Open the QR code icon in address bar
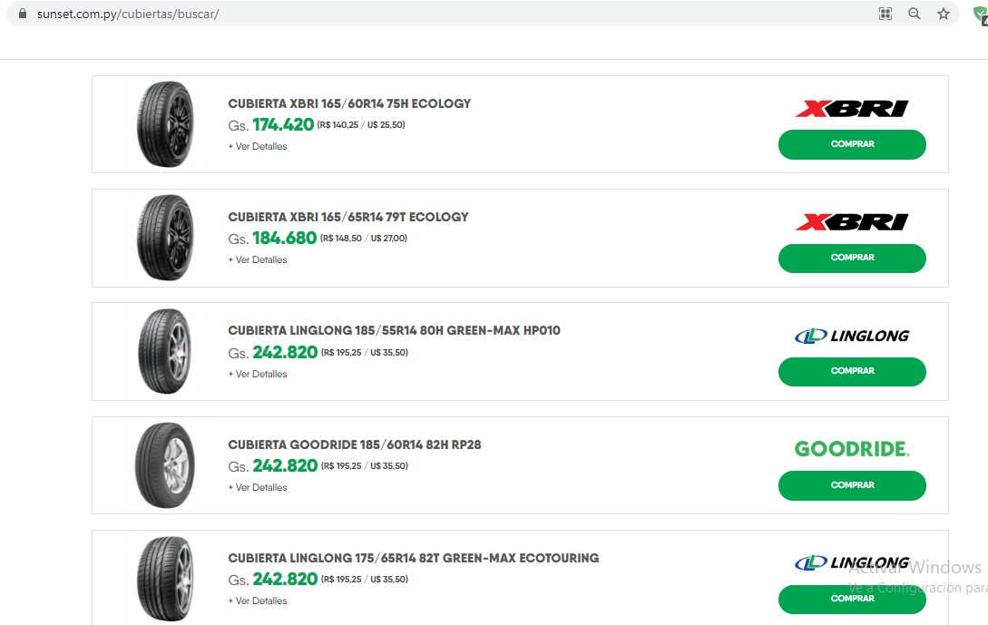The height and width of the screenshot is (625, 988). [x=885, y=14]
